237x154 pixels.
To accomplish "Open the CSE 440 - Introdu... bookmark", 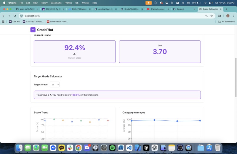I will [x=33, y=22].
